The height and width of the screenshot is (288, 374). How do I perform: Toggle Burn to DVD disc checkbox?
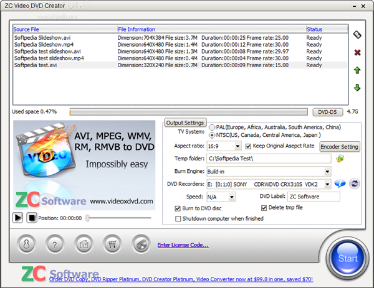tap(178, 208)
